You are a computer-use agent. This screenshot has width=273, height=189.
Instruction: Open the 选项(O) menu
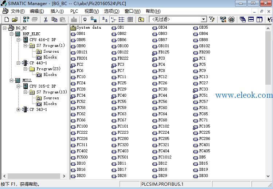click(x=112, y=11)
